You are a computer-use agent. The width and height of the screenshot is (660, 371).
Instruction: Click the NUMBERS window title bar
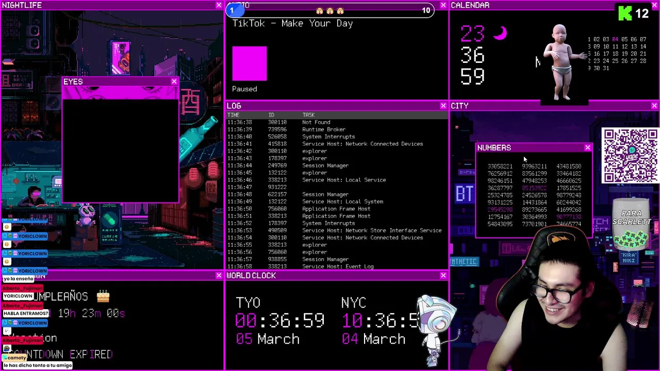pyautogui.click(x=533, y=148)
